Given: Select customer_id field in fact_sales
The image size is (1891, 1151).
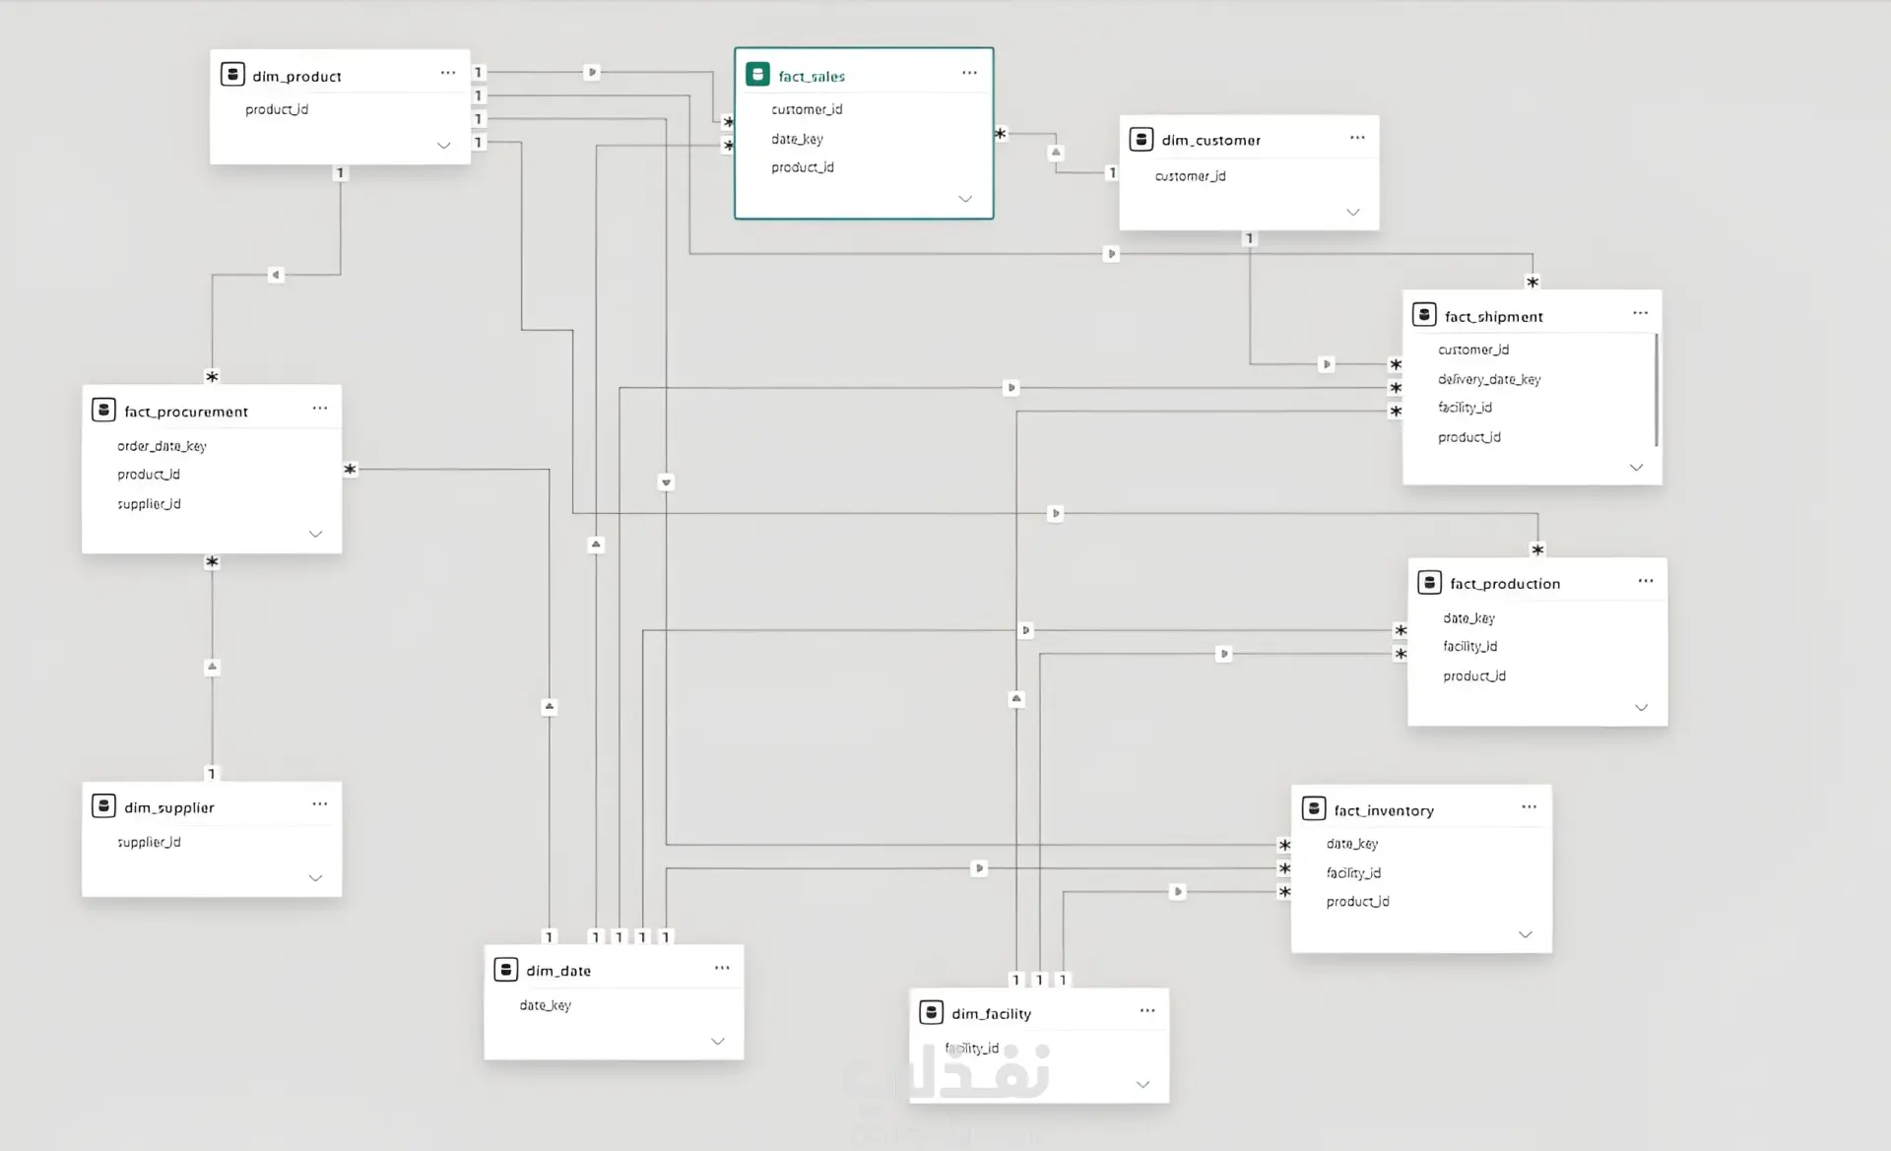Looking at the screenshot, I should [807, 109].
